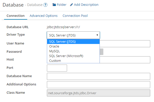The image size is (154, 102).
Task: Click the Password label
Action: (x=14, y=52)
